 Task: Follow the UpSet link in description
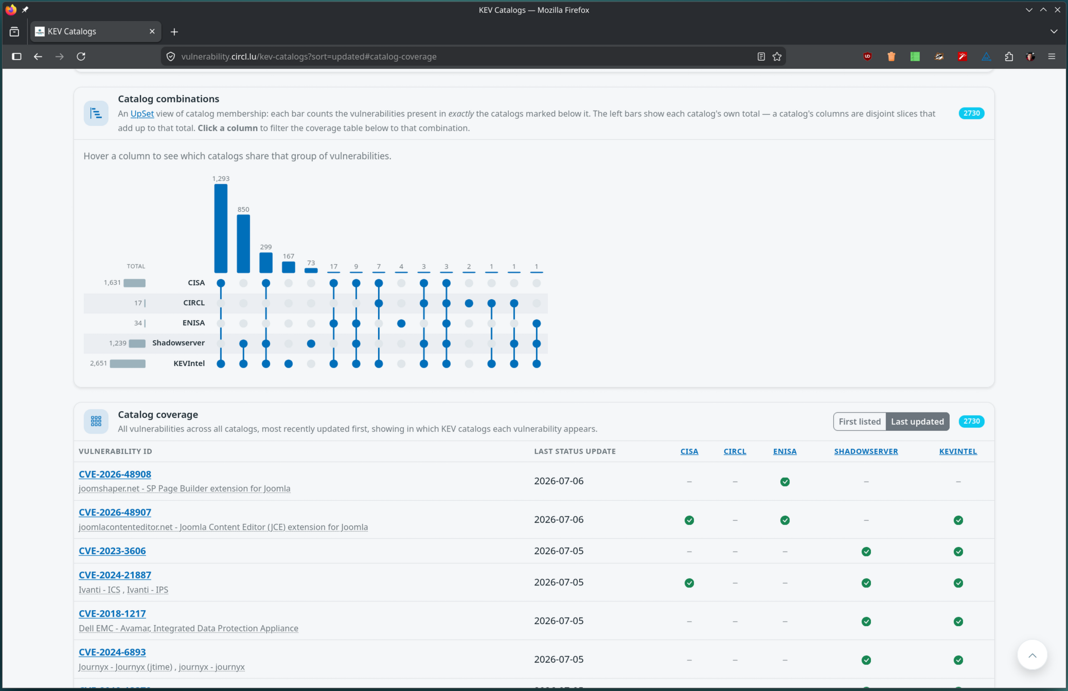tap(142, 114)
